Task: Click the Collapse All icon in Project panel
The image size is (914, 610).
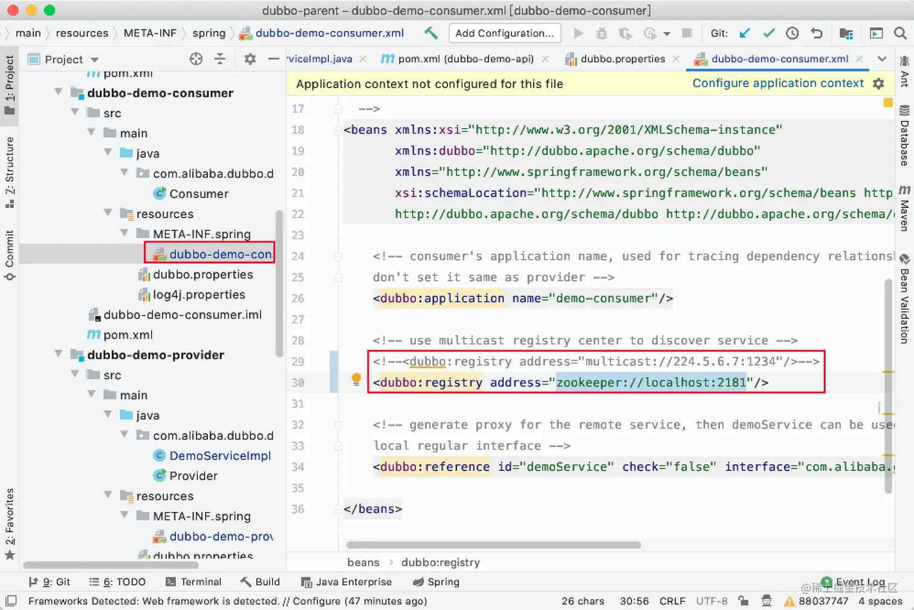Action: (x=220, y=59)
